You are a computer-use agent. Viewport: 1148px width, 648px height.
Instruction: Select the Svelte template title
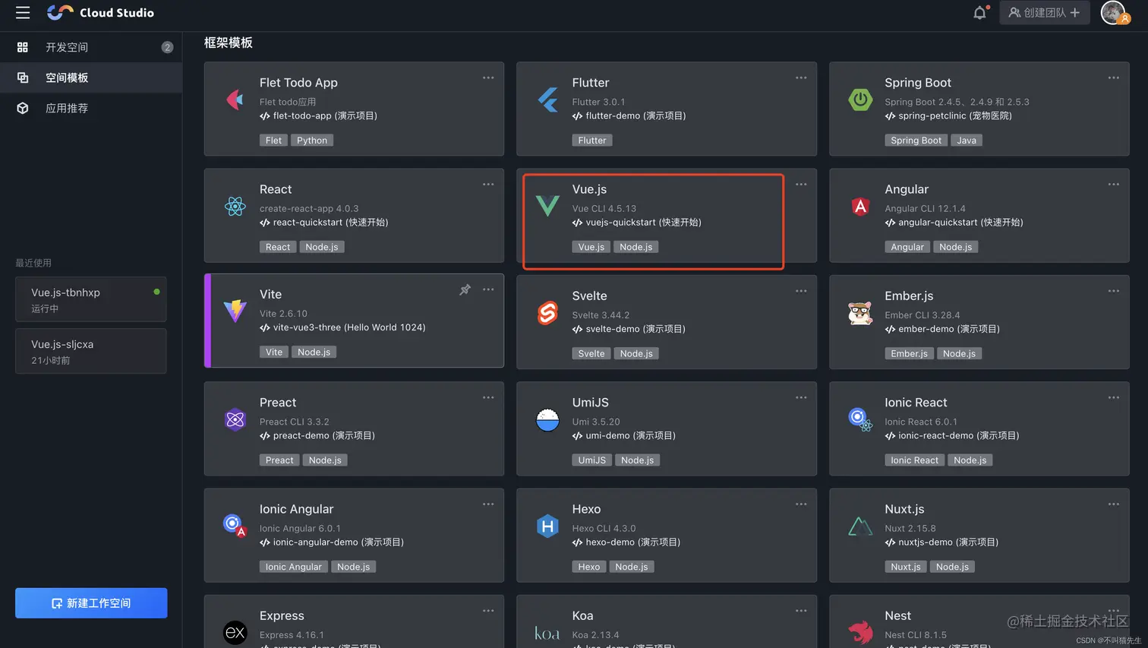pyautogui.click(x=589, y=296)
